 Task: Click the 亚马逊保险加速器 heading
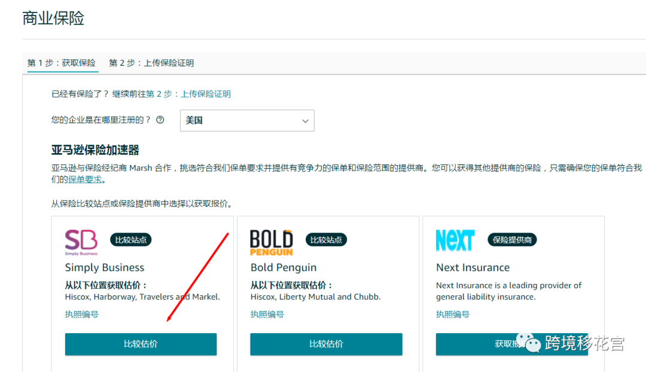pyautogui.click(x=95, y=150)
